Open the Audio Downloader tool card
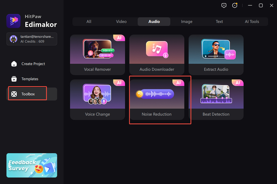277x184 pixels. click(x=157, y=55)
